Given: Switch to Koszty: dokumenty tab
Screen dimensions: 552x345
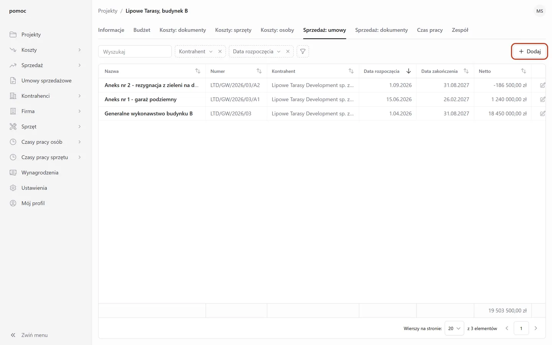Looking at the screenshot, I should pyautogui.click(x=183, y=30).
